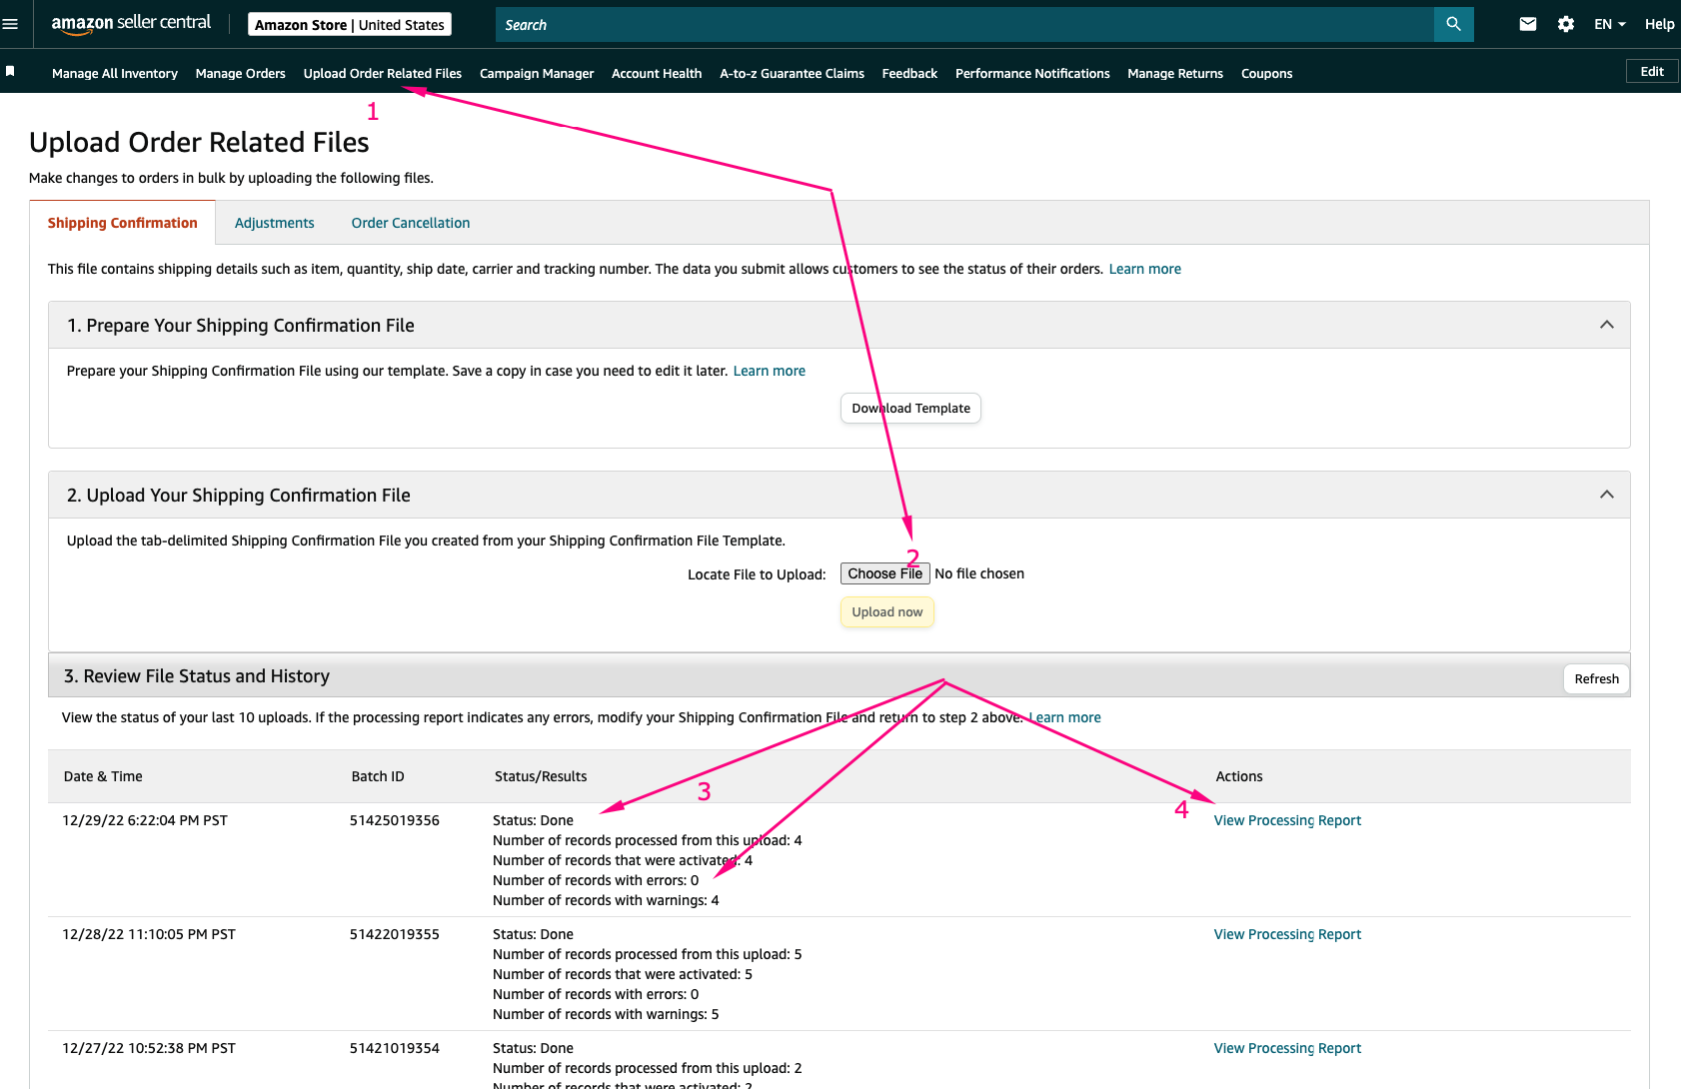Click the Choose File button

coord(885,573)
